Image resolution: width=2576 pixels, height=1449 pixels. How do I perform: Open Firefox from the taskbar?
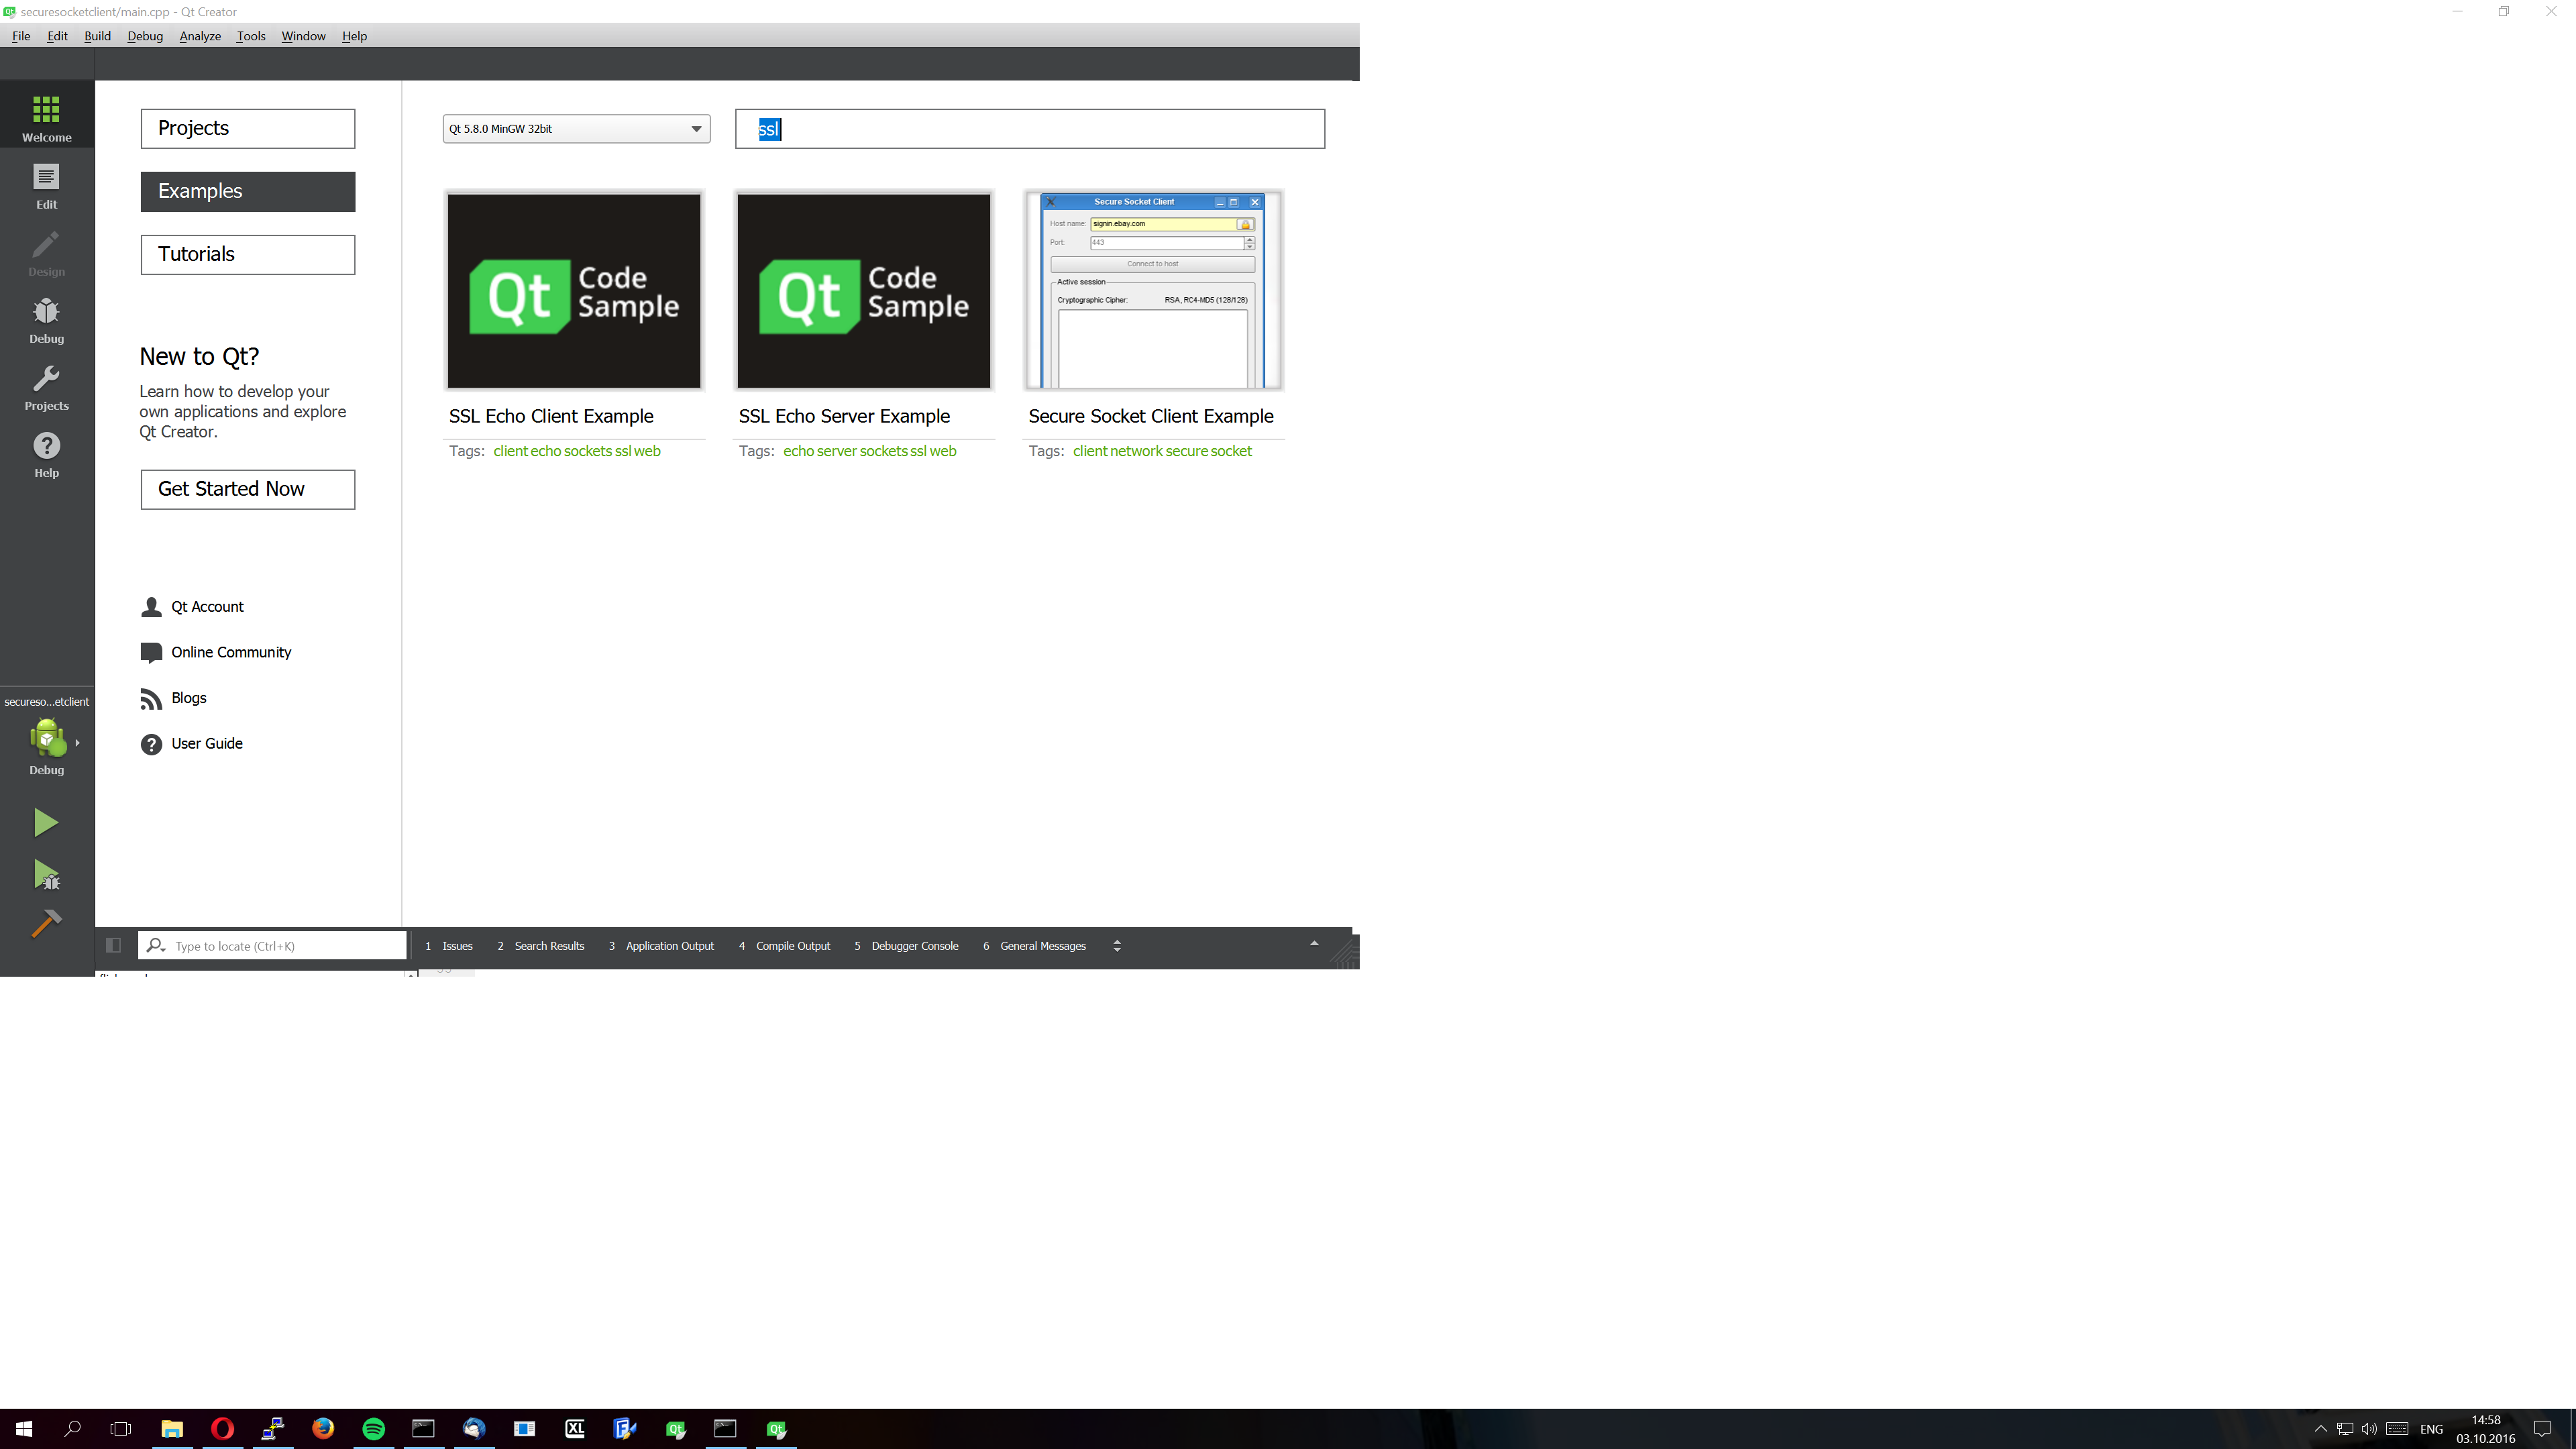(323, 1429)
